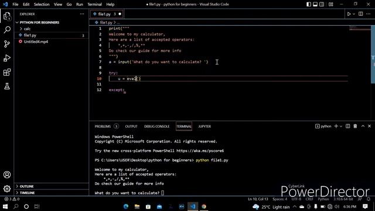The width and height of the screenshot is (375, 211).
Task: Click Customize Layout icon in title bar
Action: point(330,4)
